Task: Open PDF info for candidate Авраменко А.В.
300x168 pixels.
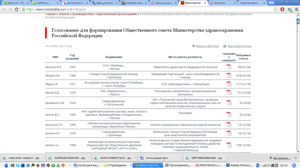Action: (x=229, y=103)
